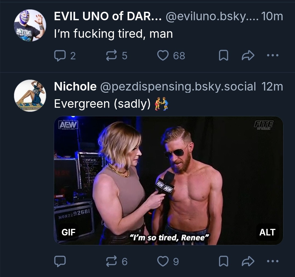
Task: Reply to Nichole's Evergreen post
Action: (x=60, y=261)
